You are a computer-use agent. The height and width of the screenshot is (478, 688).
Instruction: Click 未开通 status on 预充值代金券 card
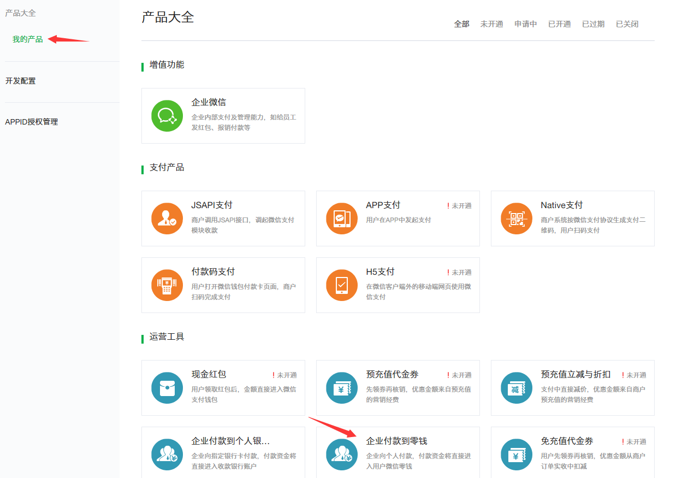point(459,375)
